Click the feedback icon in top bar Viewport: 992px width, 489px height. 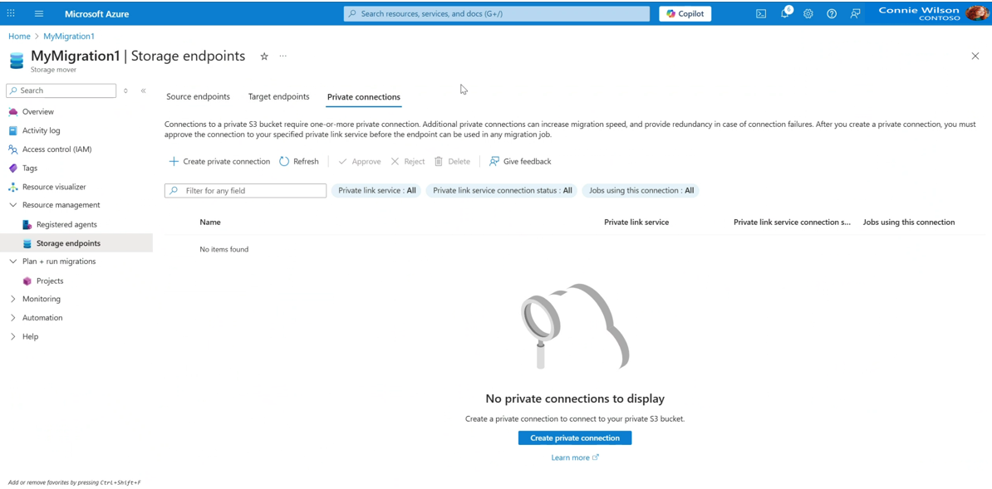[x=856, y=13]
